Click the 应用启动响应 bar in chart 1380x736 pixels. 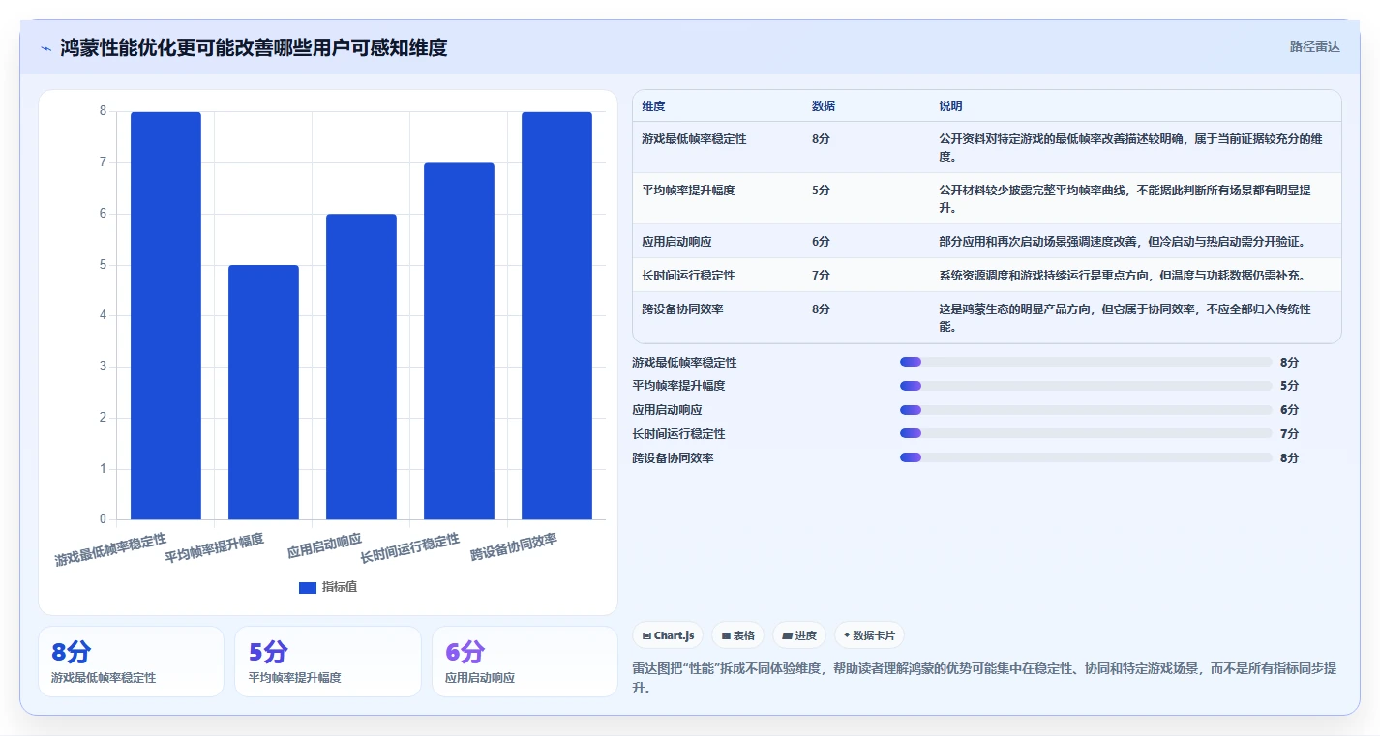[361, 367]
